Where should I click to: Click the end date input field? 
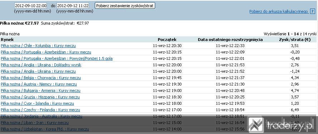pos(73,6)
